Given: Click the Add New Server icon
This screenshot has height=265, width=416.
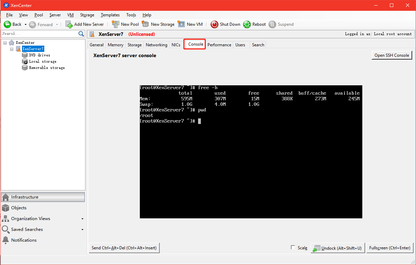Looking at the screenshot, I should coord(69,24).
